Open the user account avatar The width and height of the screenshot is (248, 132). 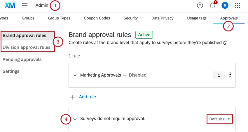click(x=225, y=5)
